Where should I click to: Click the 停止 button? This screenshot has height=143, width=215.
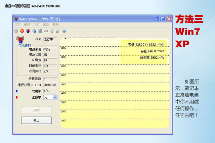(x=37, y=120)
